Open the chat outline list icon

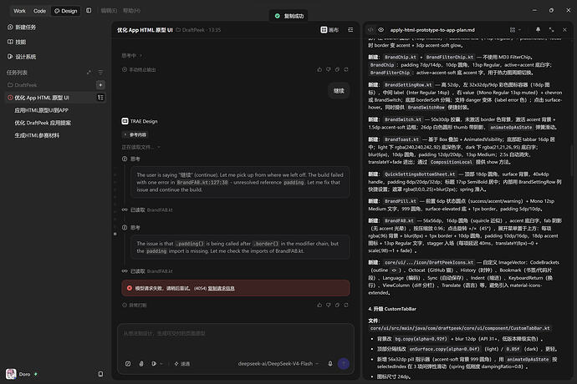(350, 30)
